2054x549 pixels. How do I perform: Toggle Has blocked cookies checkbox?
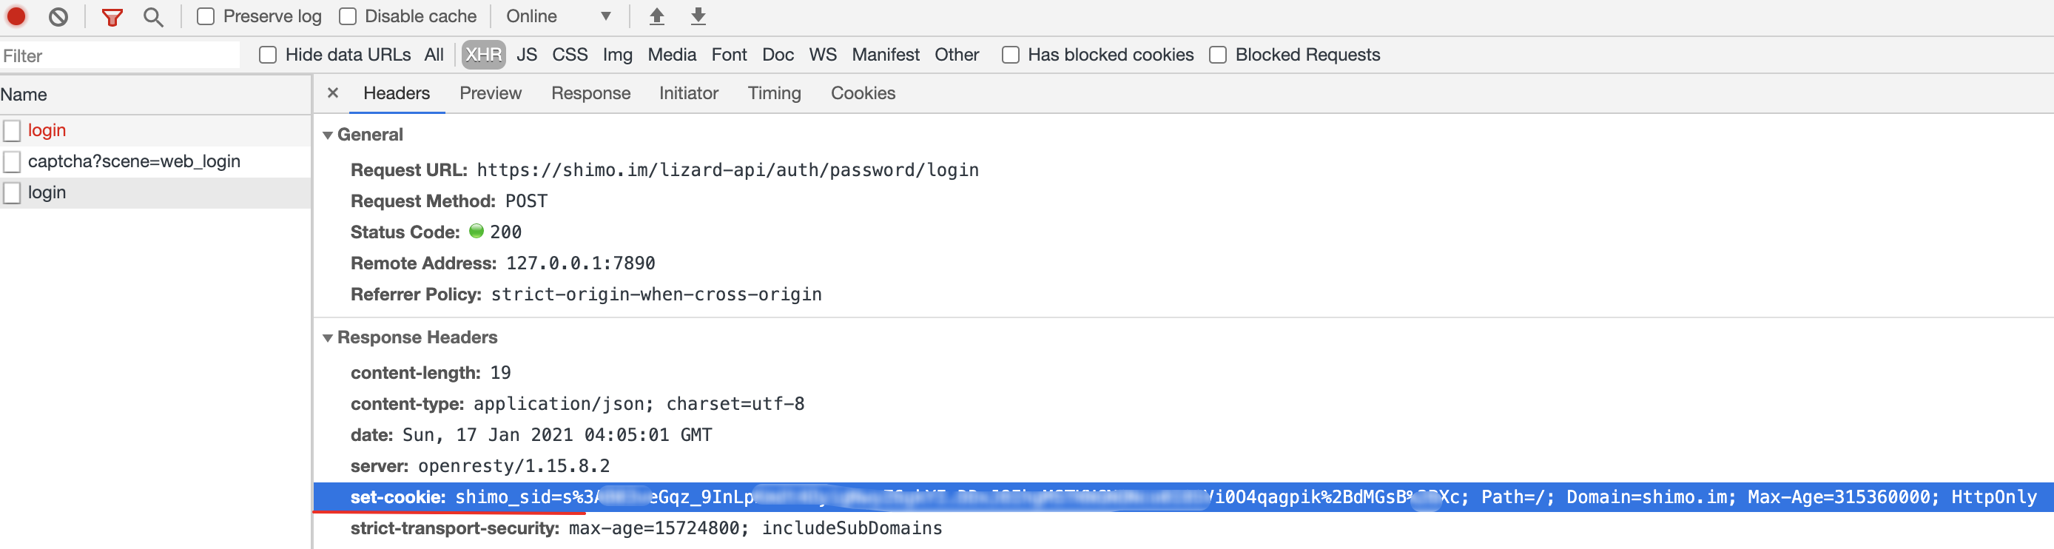click(1010, 55)
